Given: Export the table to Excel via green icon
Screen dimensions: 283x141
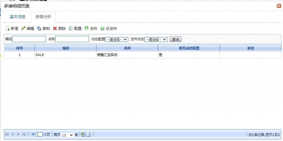Looking at the screenshot, I should (x=83, y=134).
